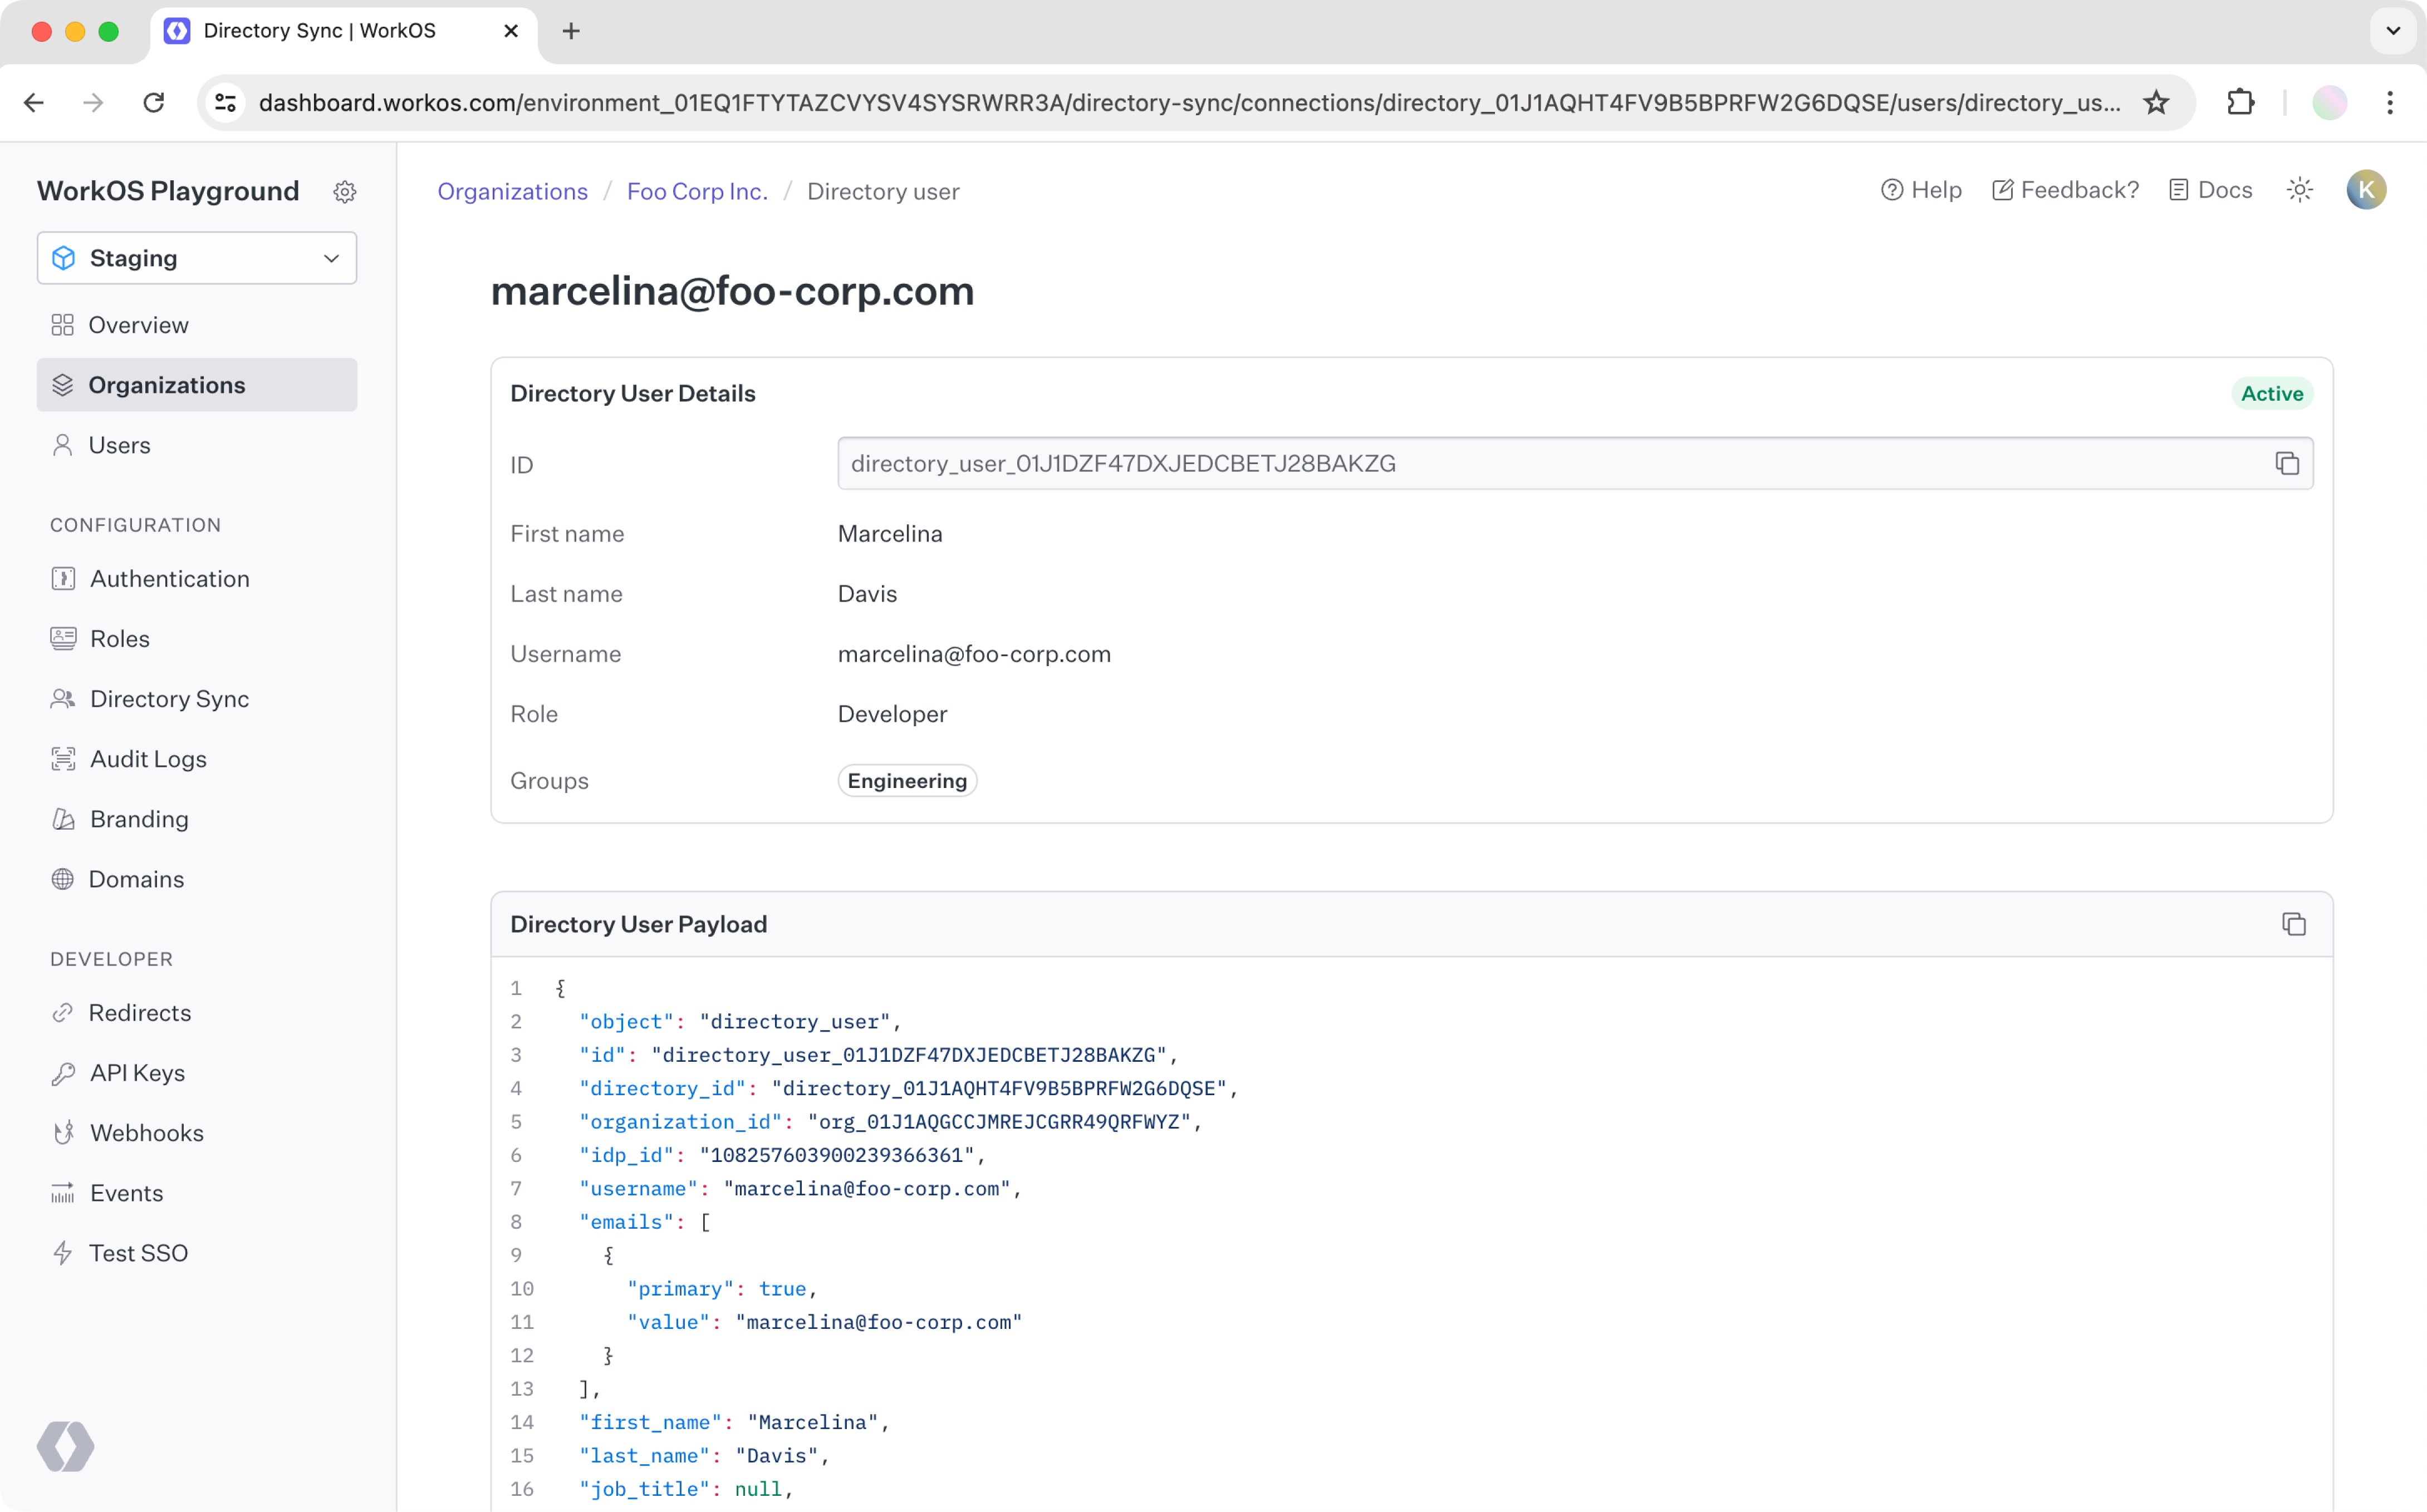Click the Engineering group badge
The width and height of the screenshot is (2427, 1512).
(906, 781)
